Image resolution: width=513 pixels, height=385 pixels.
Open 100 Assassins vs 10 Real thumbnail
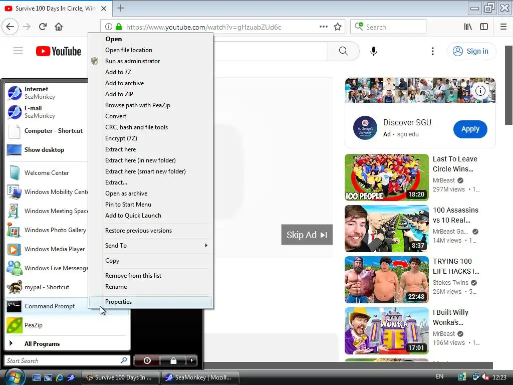(386, 229)
